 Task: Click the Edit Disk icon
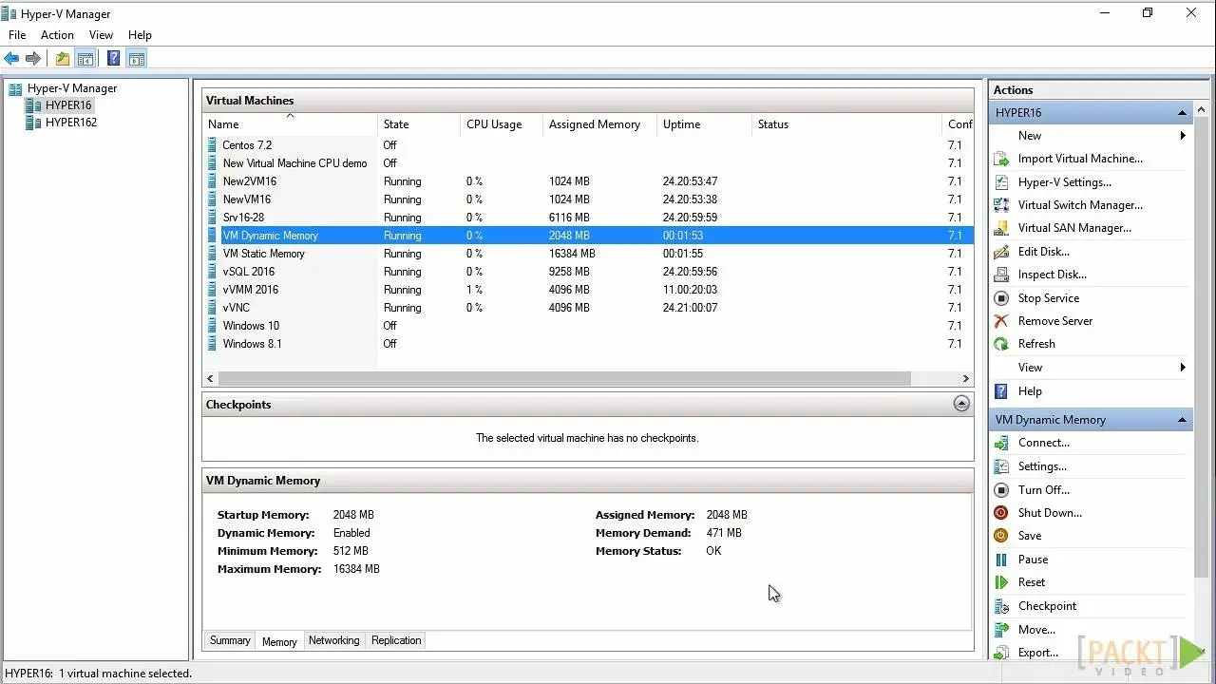tap(1000, 252)
